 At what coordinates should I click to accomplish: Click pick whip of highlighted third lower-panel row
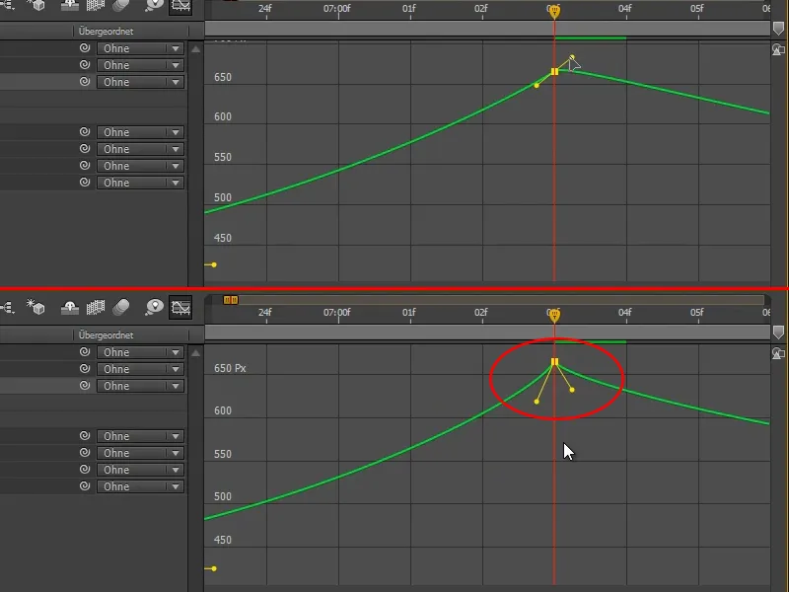tap(85, 385)
